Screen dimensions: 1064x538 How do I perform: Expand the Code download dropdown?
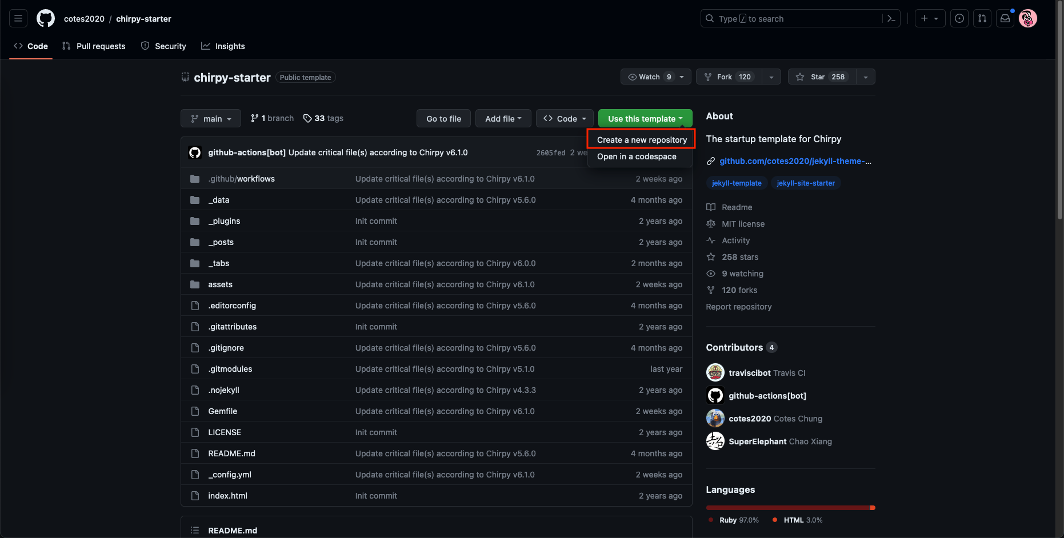point(565,119)
